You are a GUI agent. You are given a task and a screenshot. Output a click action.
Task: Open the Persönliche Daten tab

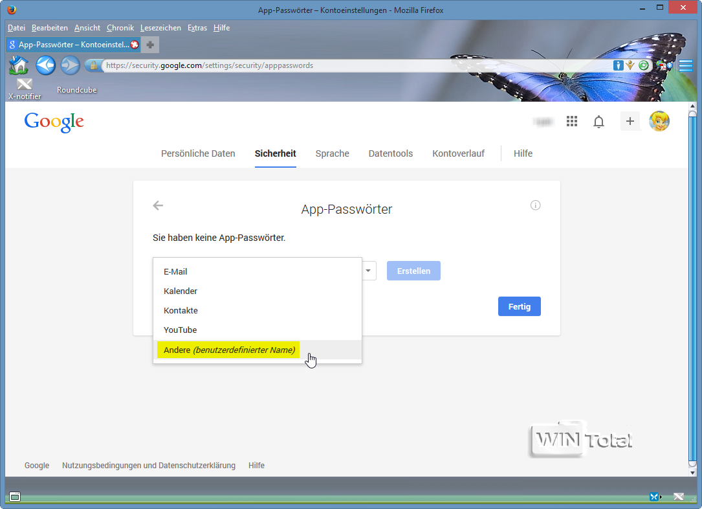(198, 153)
